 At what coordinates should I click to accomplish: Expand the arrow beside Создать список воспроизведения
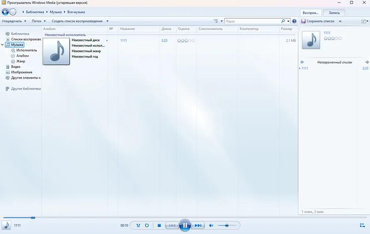point(107,21)
